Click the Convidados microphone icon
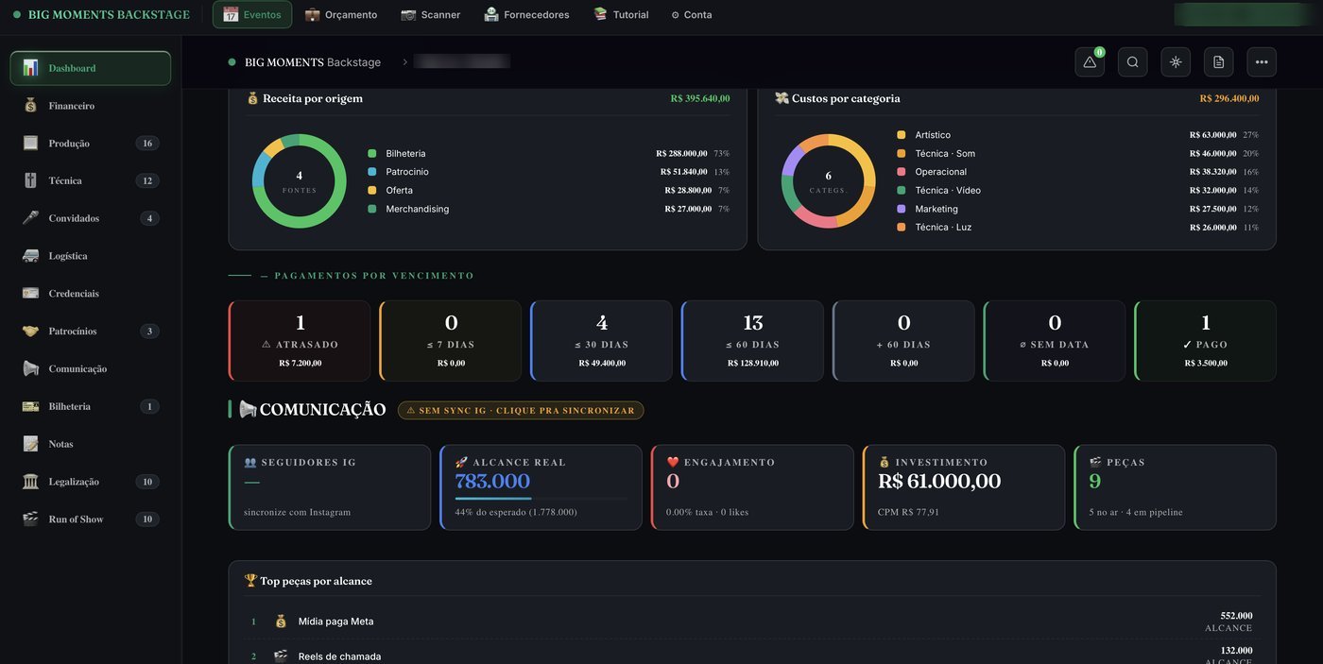This screenshot has height=664, width=1323. pos(30,218)
